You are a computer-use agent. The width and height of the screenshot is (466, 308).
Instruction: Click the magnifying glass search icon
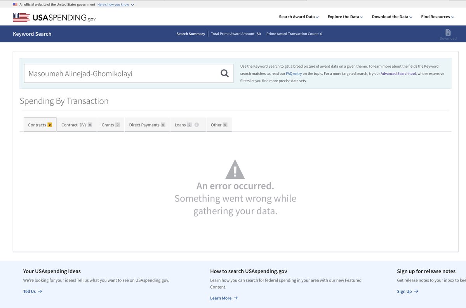224,73
